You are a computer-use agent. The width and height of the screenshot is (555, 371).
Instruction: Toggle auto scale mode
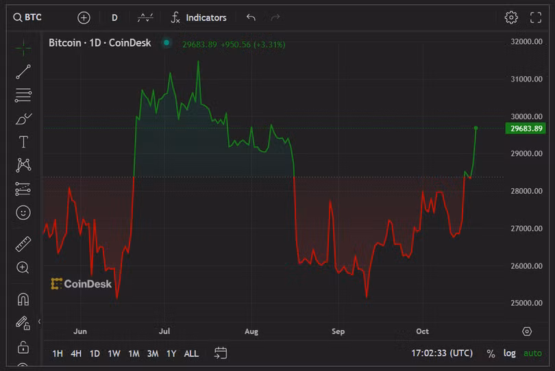(x=532, y=353)
